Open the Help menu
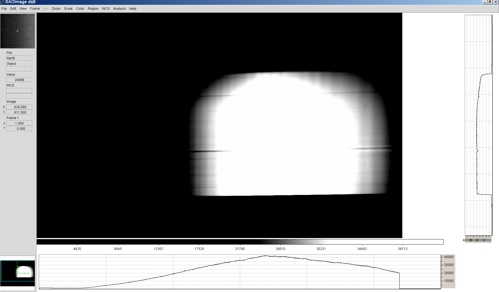 tap(133, 9)
